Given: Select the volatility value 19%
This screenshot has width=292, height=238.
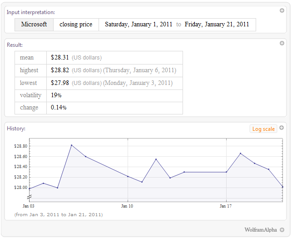Looking at the screenshot, I should click(x=56, y=95).
